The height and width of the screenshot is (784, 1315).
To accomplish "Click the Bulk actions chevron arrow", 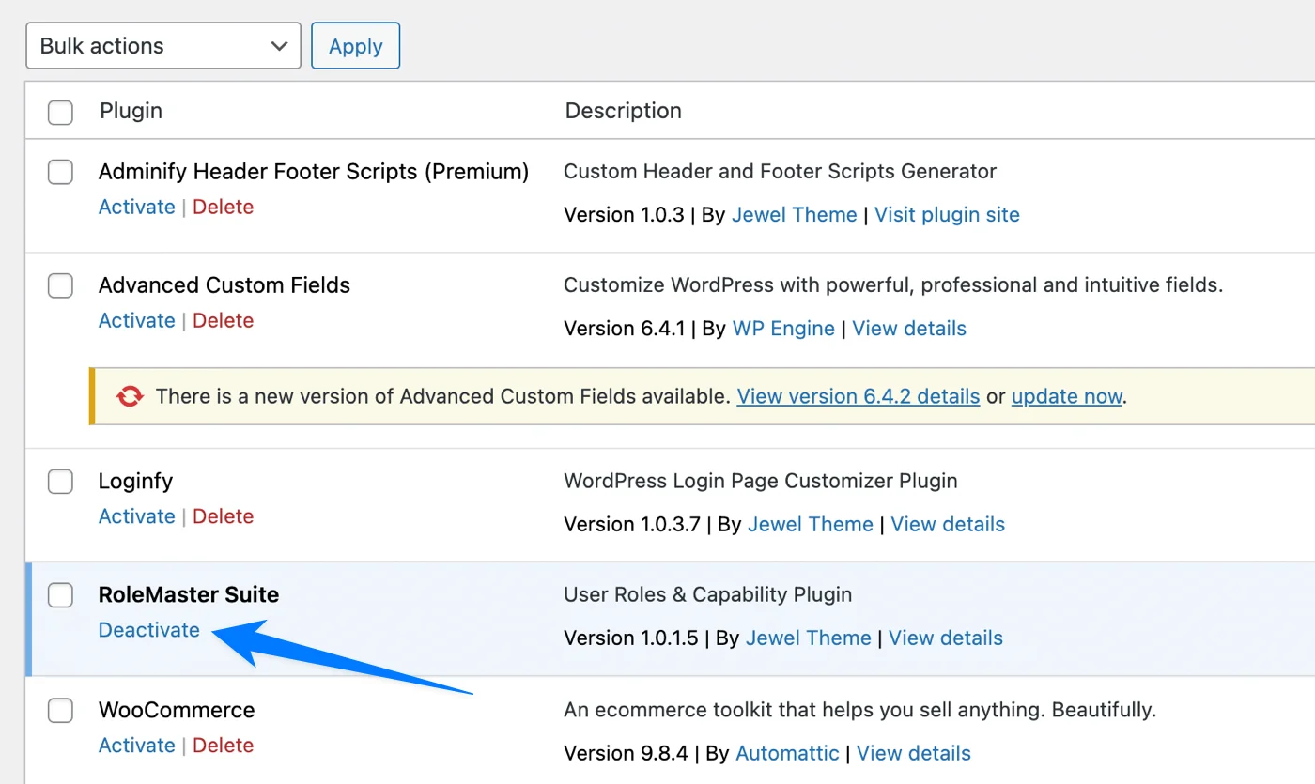I will point(278,45).
